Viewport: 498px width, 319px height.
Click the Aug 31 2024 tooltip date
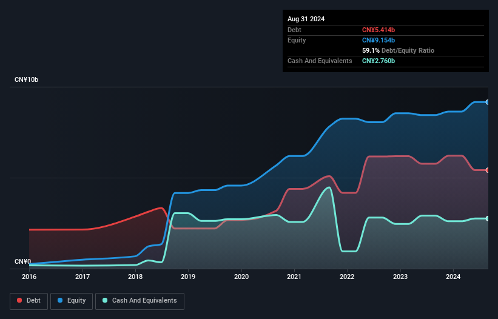[x=306, y=19]
